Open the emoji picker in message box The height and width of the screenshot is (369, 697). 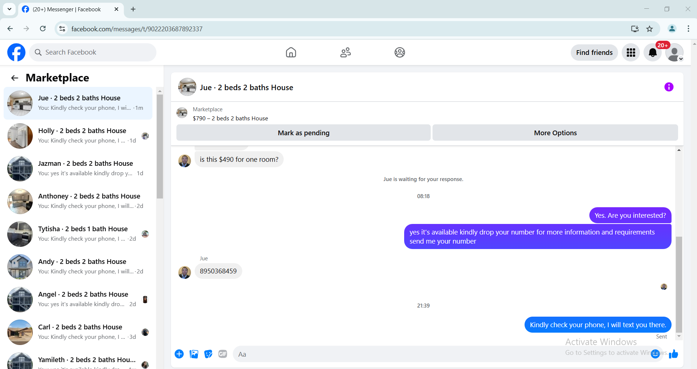point(655,354)
